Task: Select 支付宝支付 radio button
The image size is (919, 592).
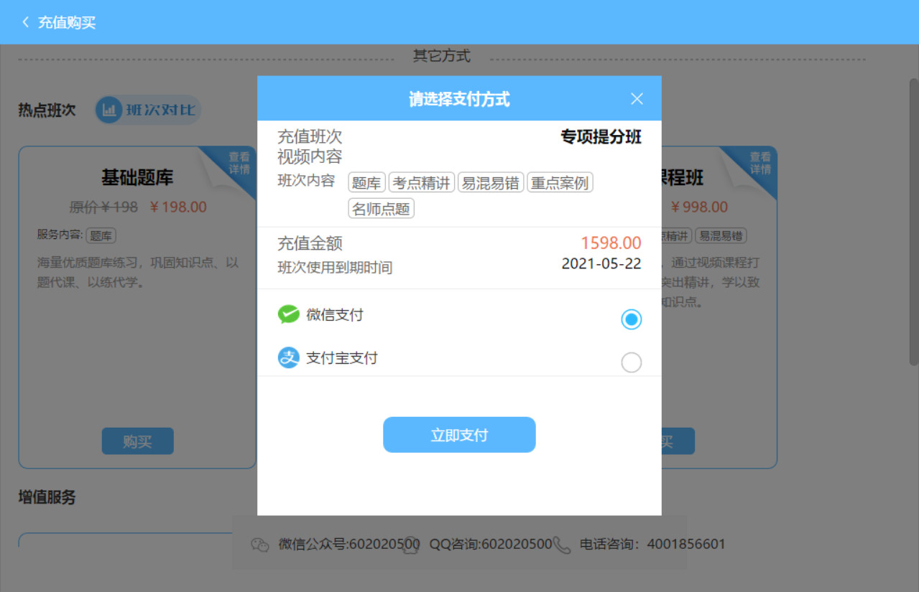Action: tap(631, 363)
